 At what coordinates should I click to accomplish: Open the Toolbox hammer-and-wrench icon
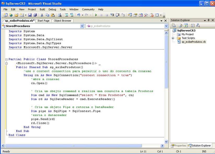[146, 15]
